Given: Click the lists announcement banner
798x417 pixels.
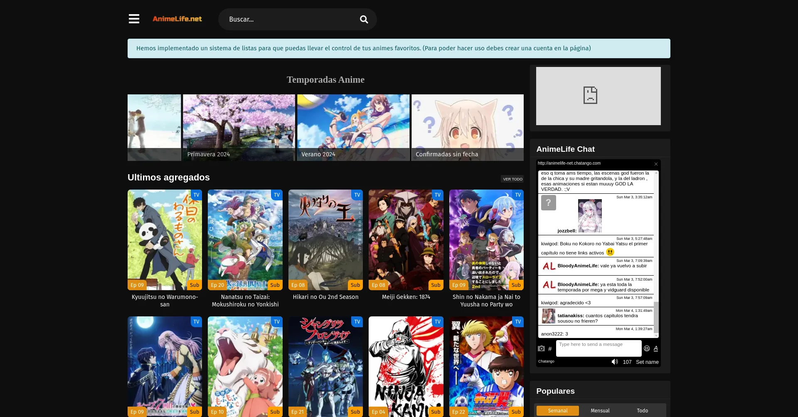Looking at the screenshot, I should 399,48.
